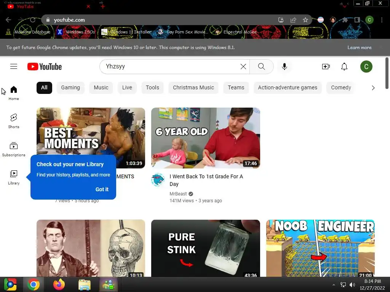Select the Action-adventure games chip
Screen dimensions: 390x292
pyautogui.click(x=288, y=88)
